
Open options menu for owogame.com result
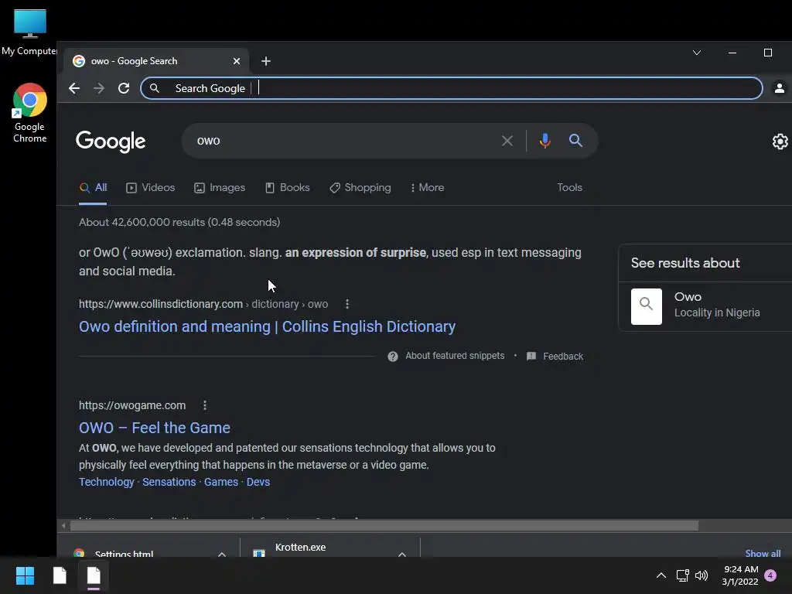coord(204,405)
